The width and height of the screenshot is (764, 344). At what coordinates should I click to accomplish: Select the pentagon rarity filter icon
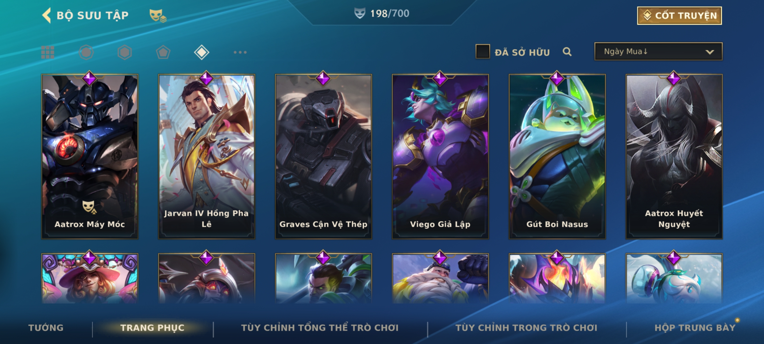tap(163, 52)
